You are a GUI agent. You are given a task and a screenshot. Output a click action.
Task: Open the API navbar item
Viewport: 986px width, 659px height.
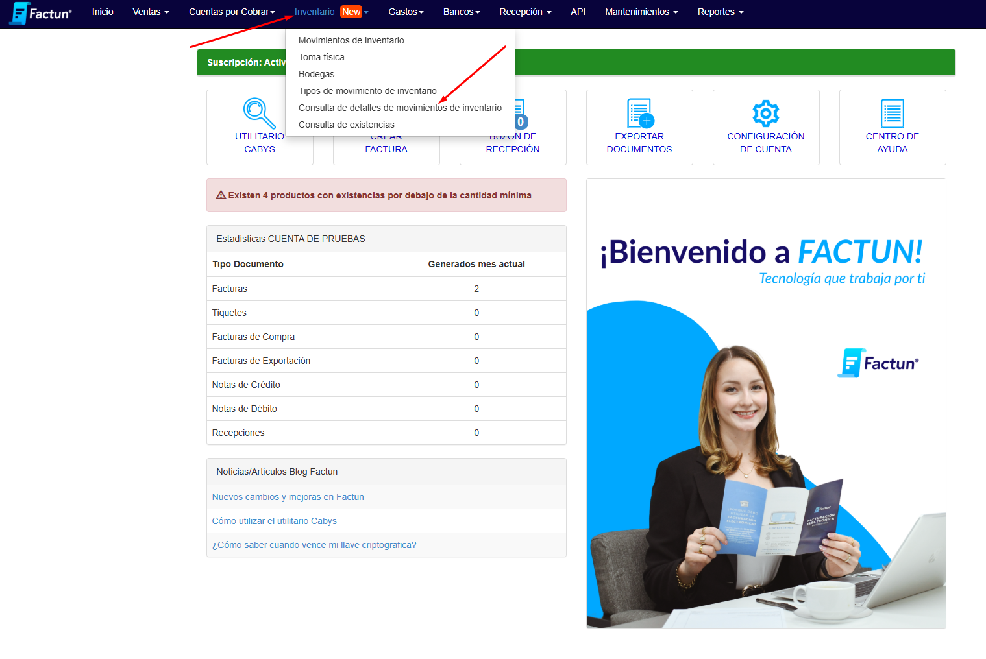[x=578, y=12]
